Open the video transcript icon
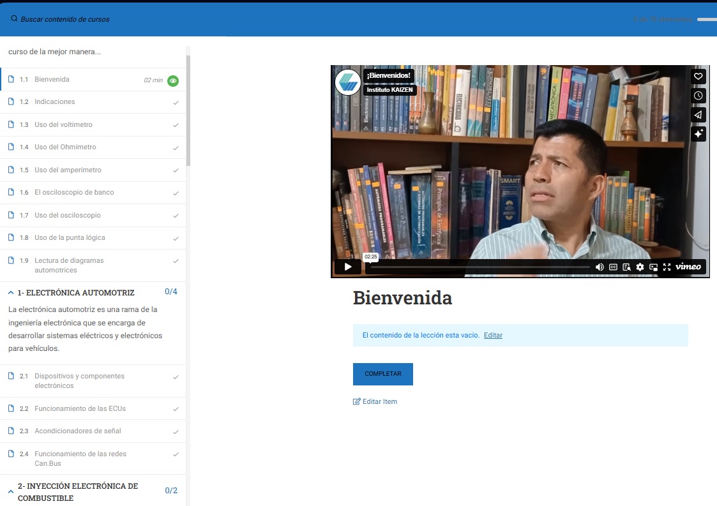This screenshot has height=506, width=717. [x=627, y=267]
